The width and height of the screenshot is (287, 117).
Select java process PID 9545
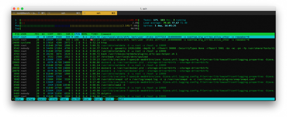pyautogui.click(x=143, y=91)
